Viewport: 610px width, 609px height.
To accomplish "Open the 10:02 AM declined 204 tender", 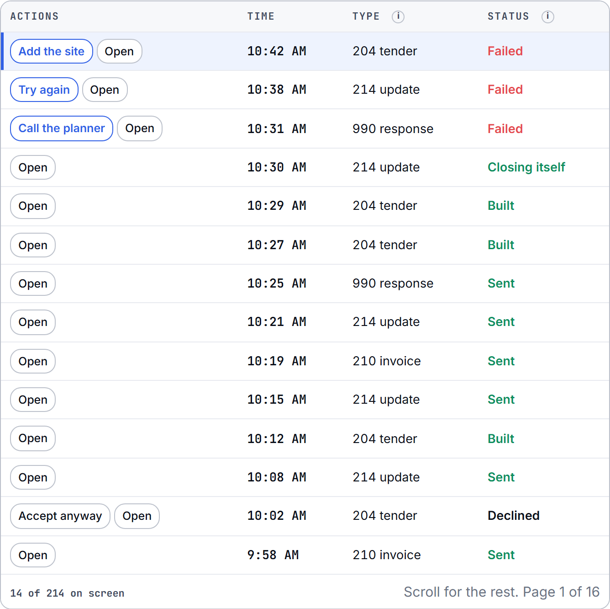I will point(137,516).
